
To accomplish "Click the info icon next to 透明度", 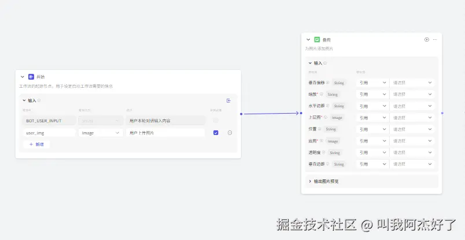I will coord(323,152).
